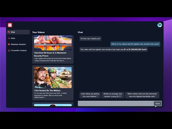This screenshot has width=172, height=129.
Task: Click the 'Chat' panel heading
Action: [80, 32]
